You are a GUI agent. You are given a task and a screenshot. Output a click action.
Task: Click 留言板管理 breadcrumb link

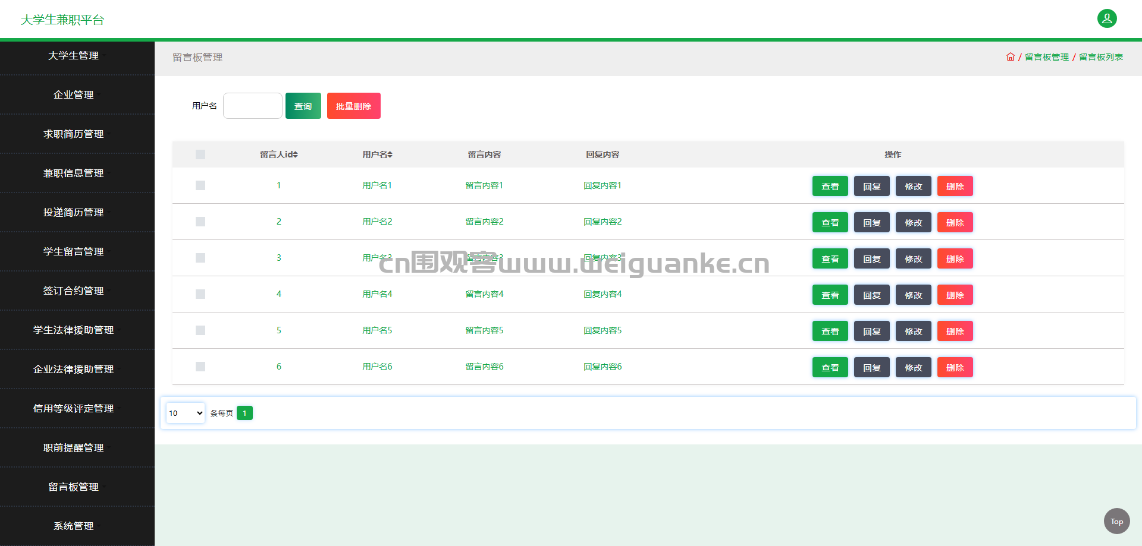pyautogui.click(x=1047, y=57)
